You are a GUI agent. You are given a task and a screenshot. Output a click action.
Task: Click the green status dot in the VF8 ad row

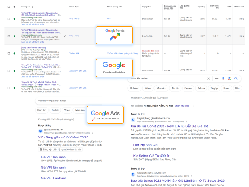click(x=15, y=36)
